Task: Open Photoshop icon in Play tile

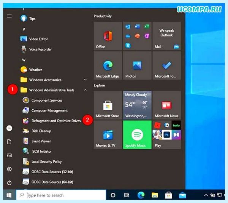Action: click(167, 135)
